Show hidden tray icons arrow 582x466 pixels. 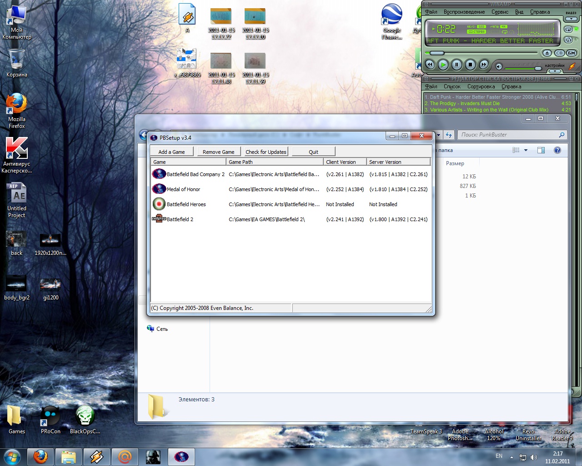512,457
